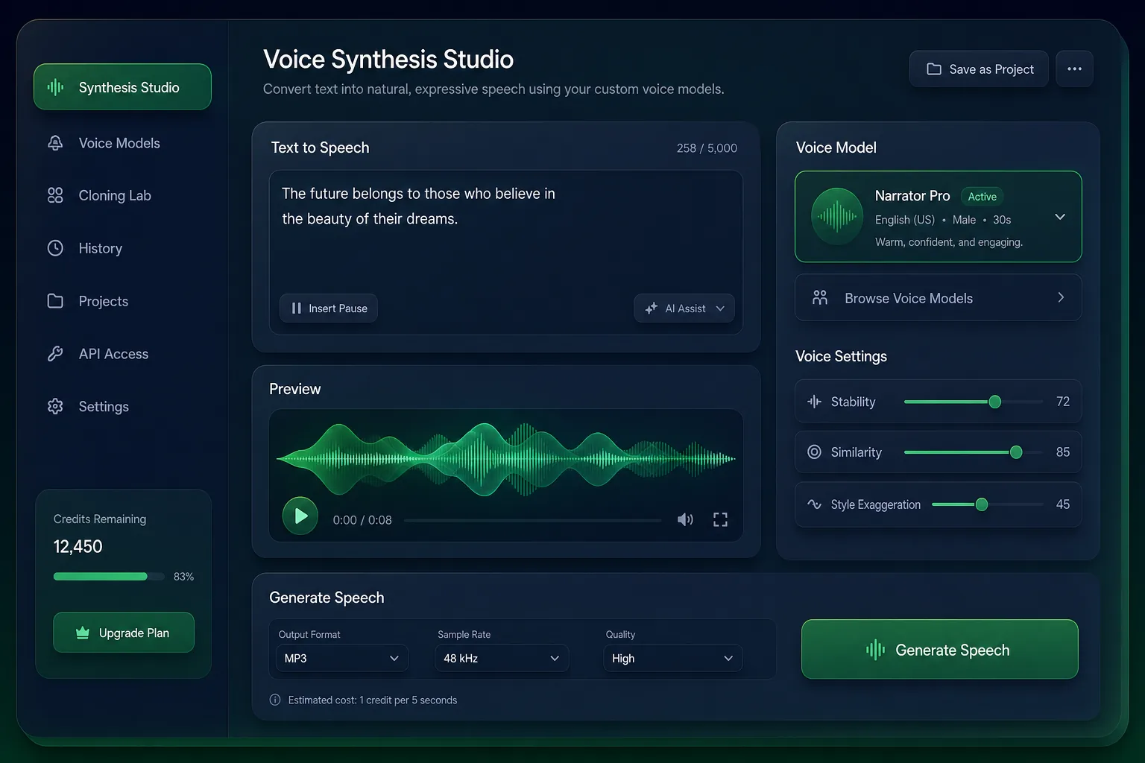The width and height of the screenshot is (1145, 763).
Task: Open the Quality High dropdown
Action: (x=672, y=658)
